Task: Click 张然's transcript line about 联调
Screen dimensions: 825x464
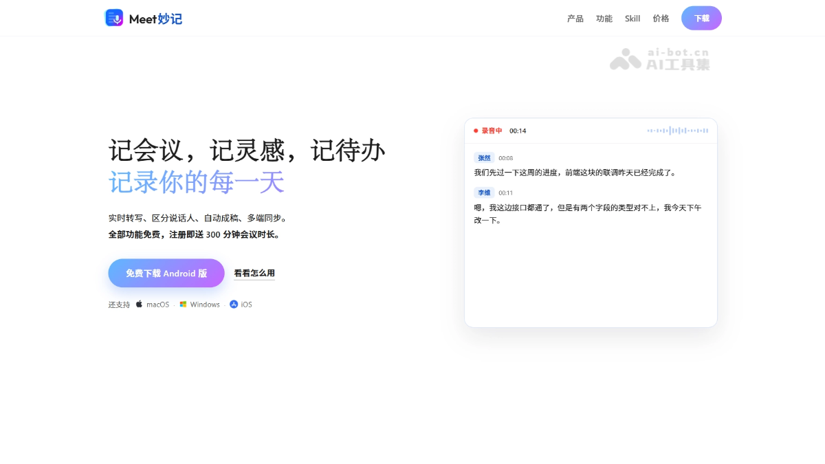Action: tap(575, 173)
